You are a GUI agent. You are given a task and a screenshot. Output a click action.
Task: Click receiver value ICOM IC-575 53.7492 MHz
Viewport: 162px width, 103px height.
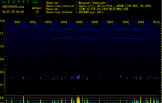coord(104,9)
